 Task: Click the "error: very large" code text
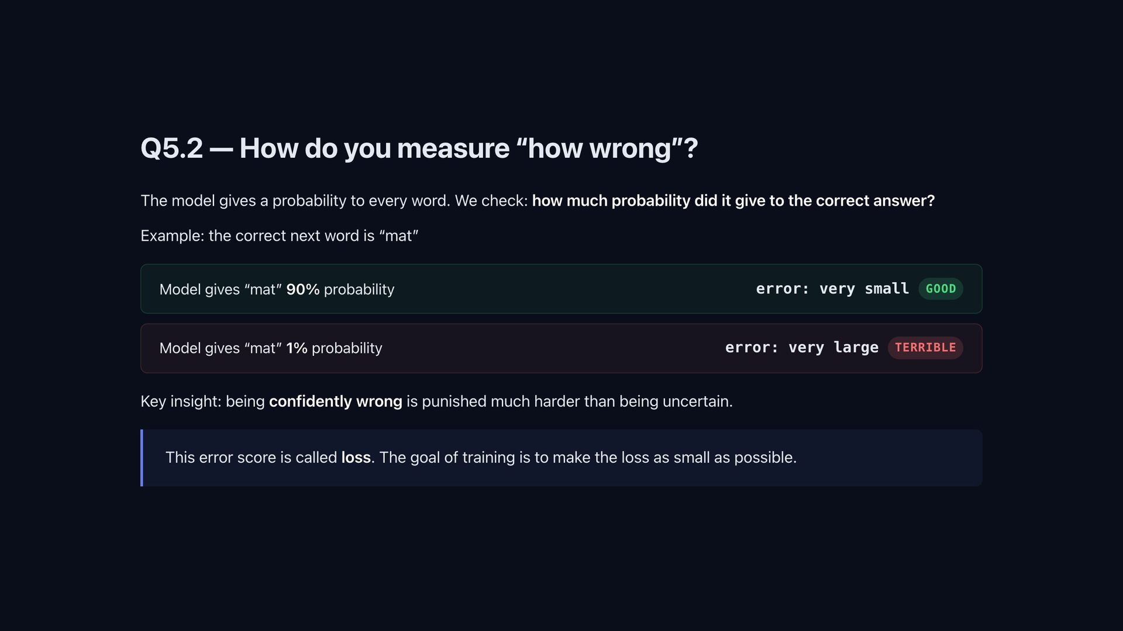click(x=801, y=348)
